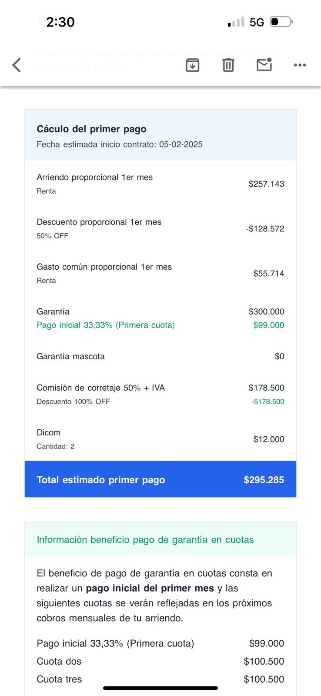Tap the home indicator bar at bottom
The height and width of the screenshot is (696, 321).
(x=160, y=688)
